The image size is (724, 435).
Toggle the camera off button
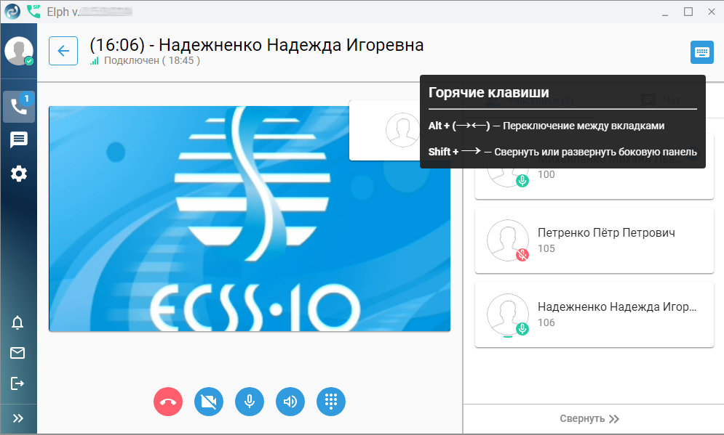point(209,402)
